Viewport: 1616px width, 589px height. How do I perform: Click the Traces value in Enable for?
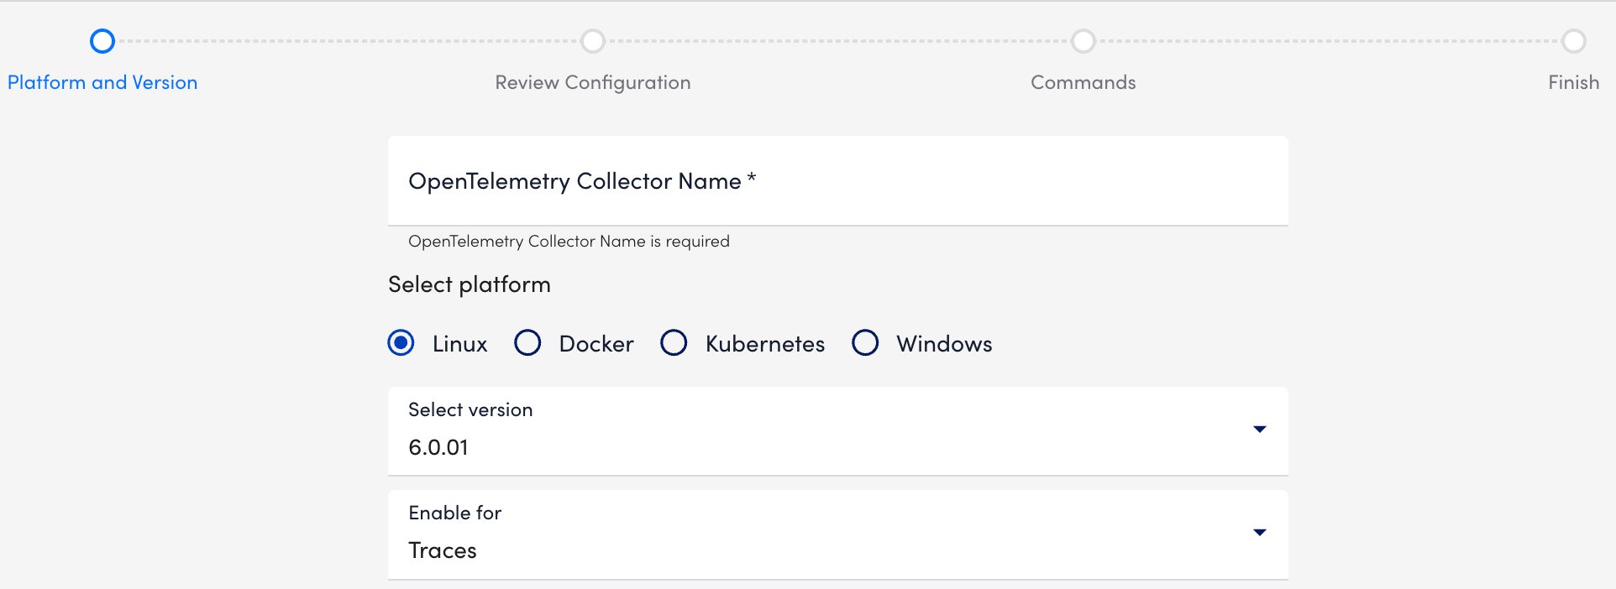[x=442, y=550]
